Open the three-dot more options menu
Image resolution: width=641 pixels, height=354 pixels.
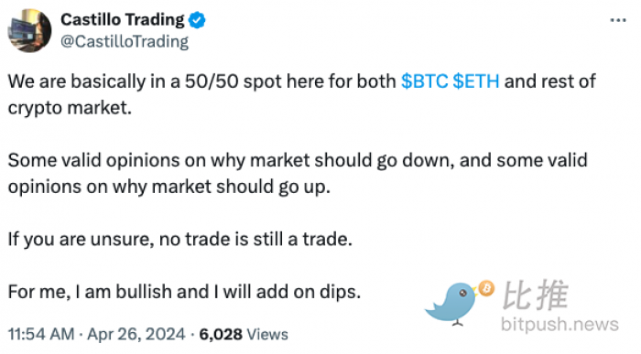[618, 20]
